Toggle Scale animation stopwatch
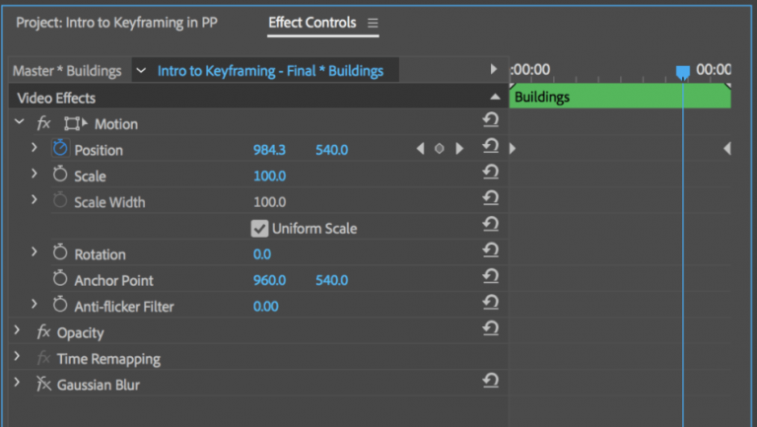 pyautogui.click(x=60, y=176)
